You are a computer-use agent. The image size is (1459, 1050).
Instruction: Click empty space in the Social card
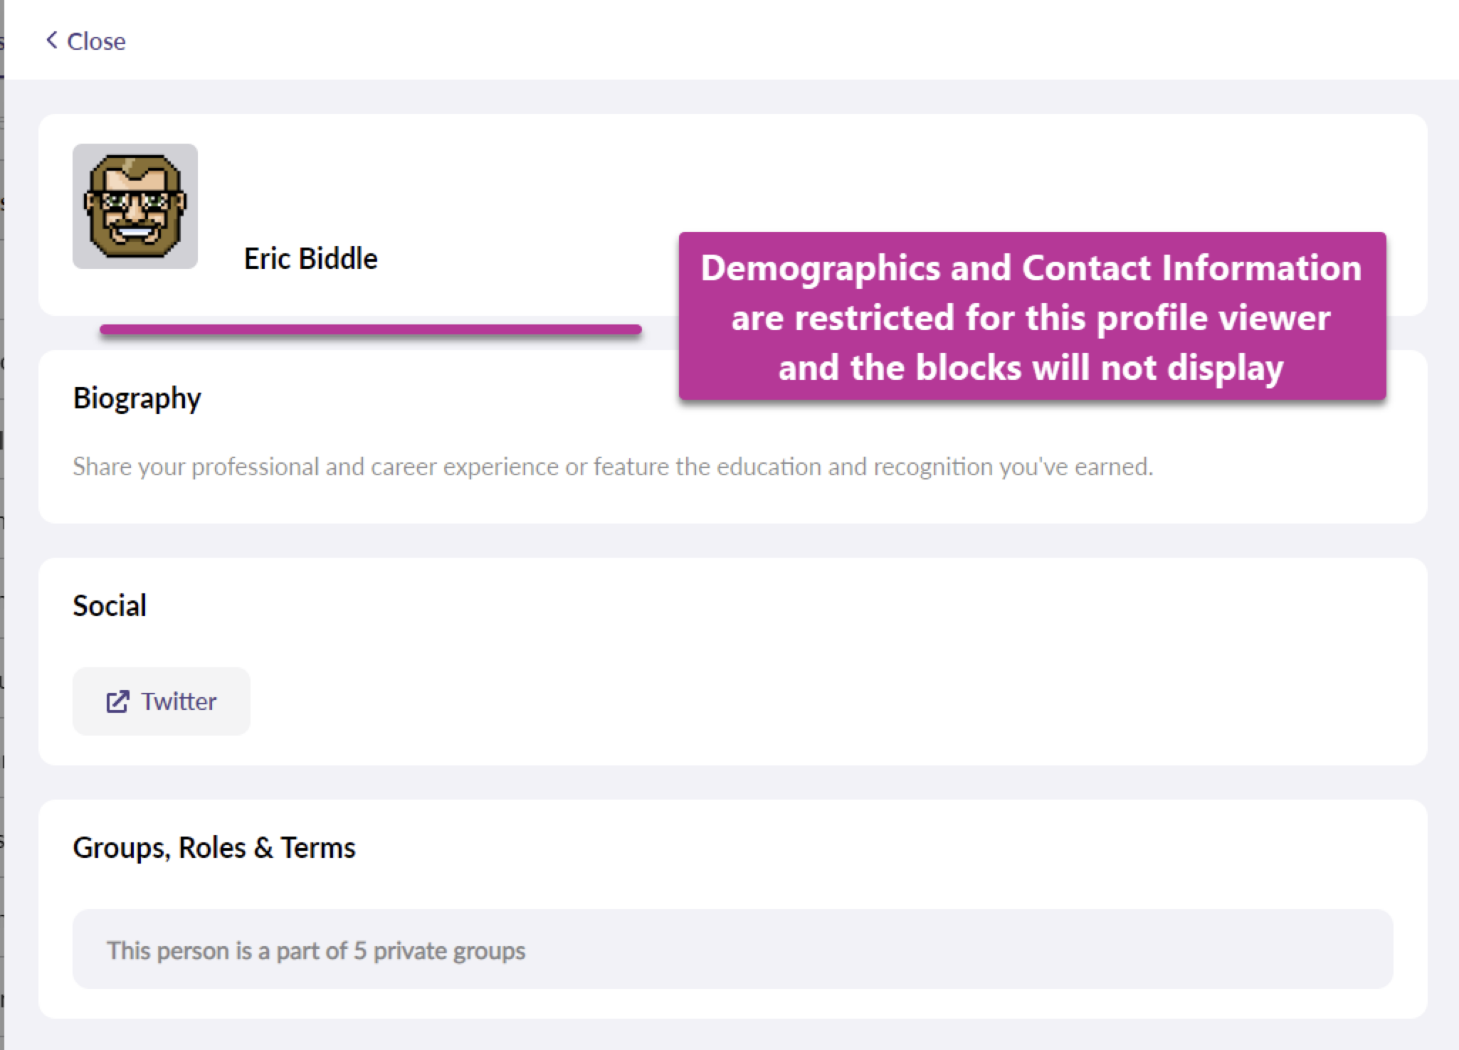coord(783,683)
